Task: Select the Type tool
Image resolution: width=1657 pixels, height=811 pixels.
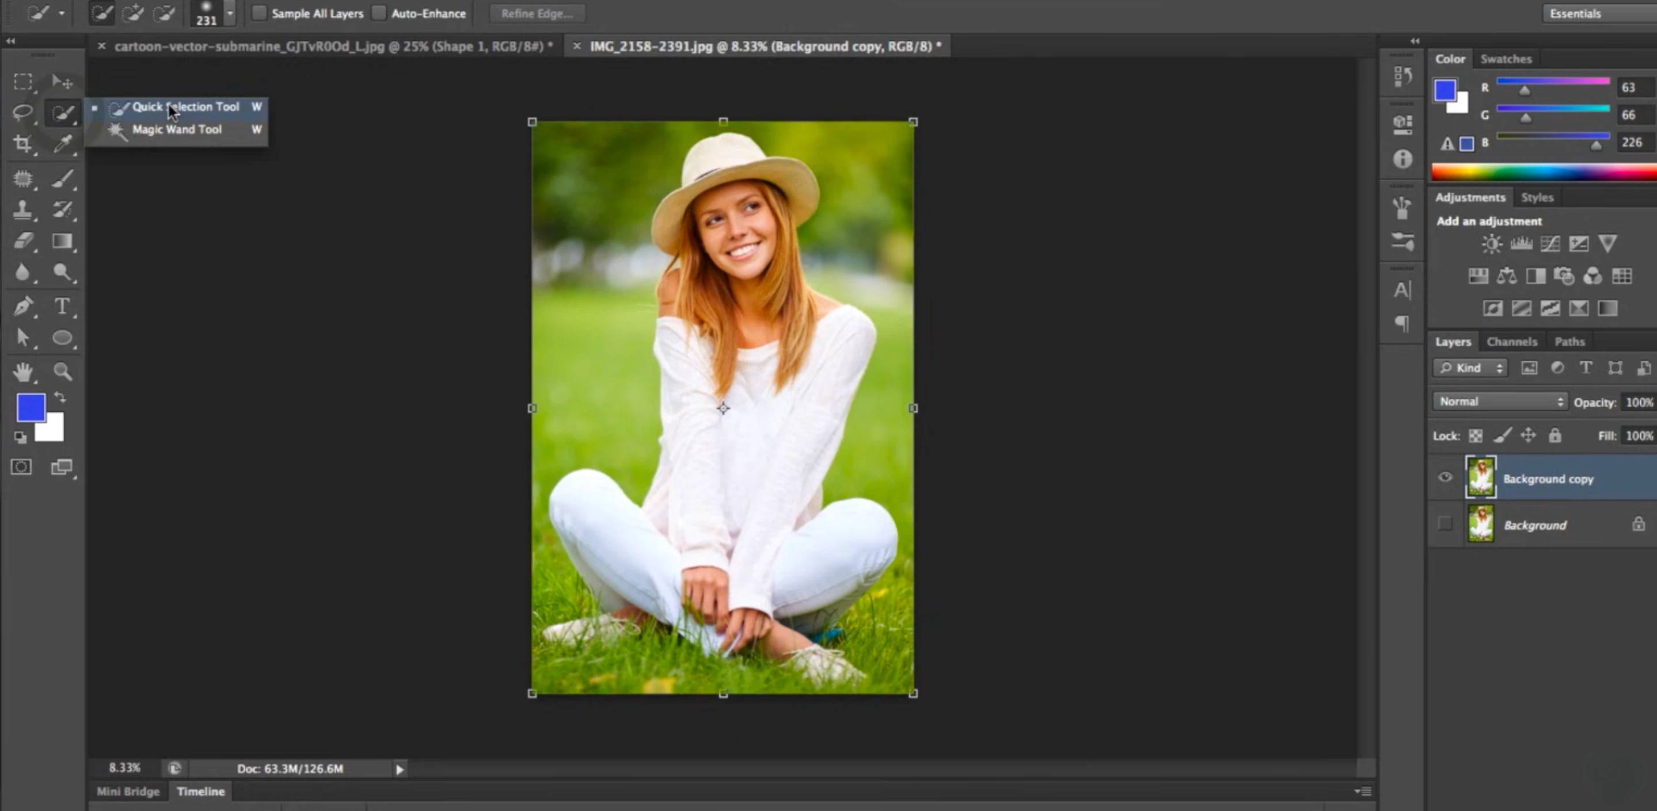Action: coord(62,307)
